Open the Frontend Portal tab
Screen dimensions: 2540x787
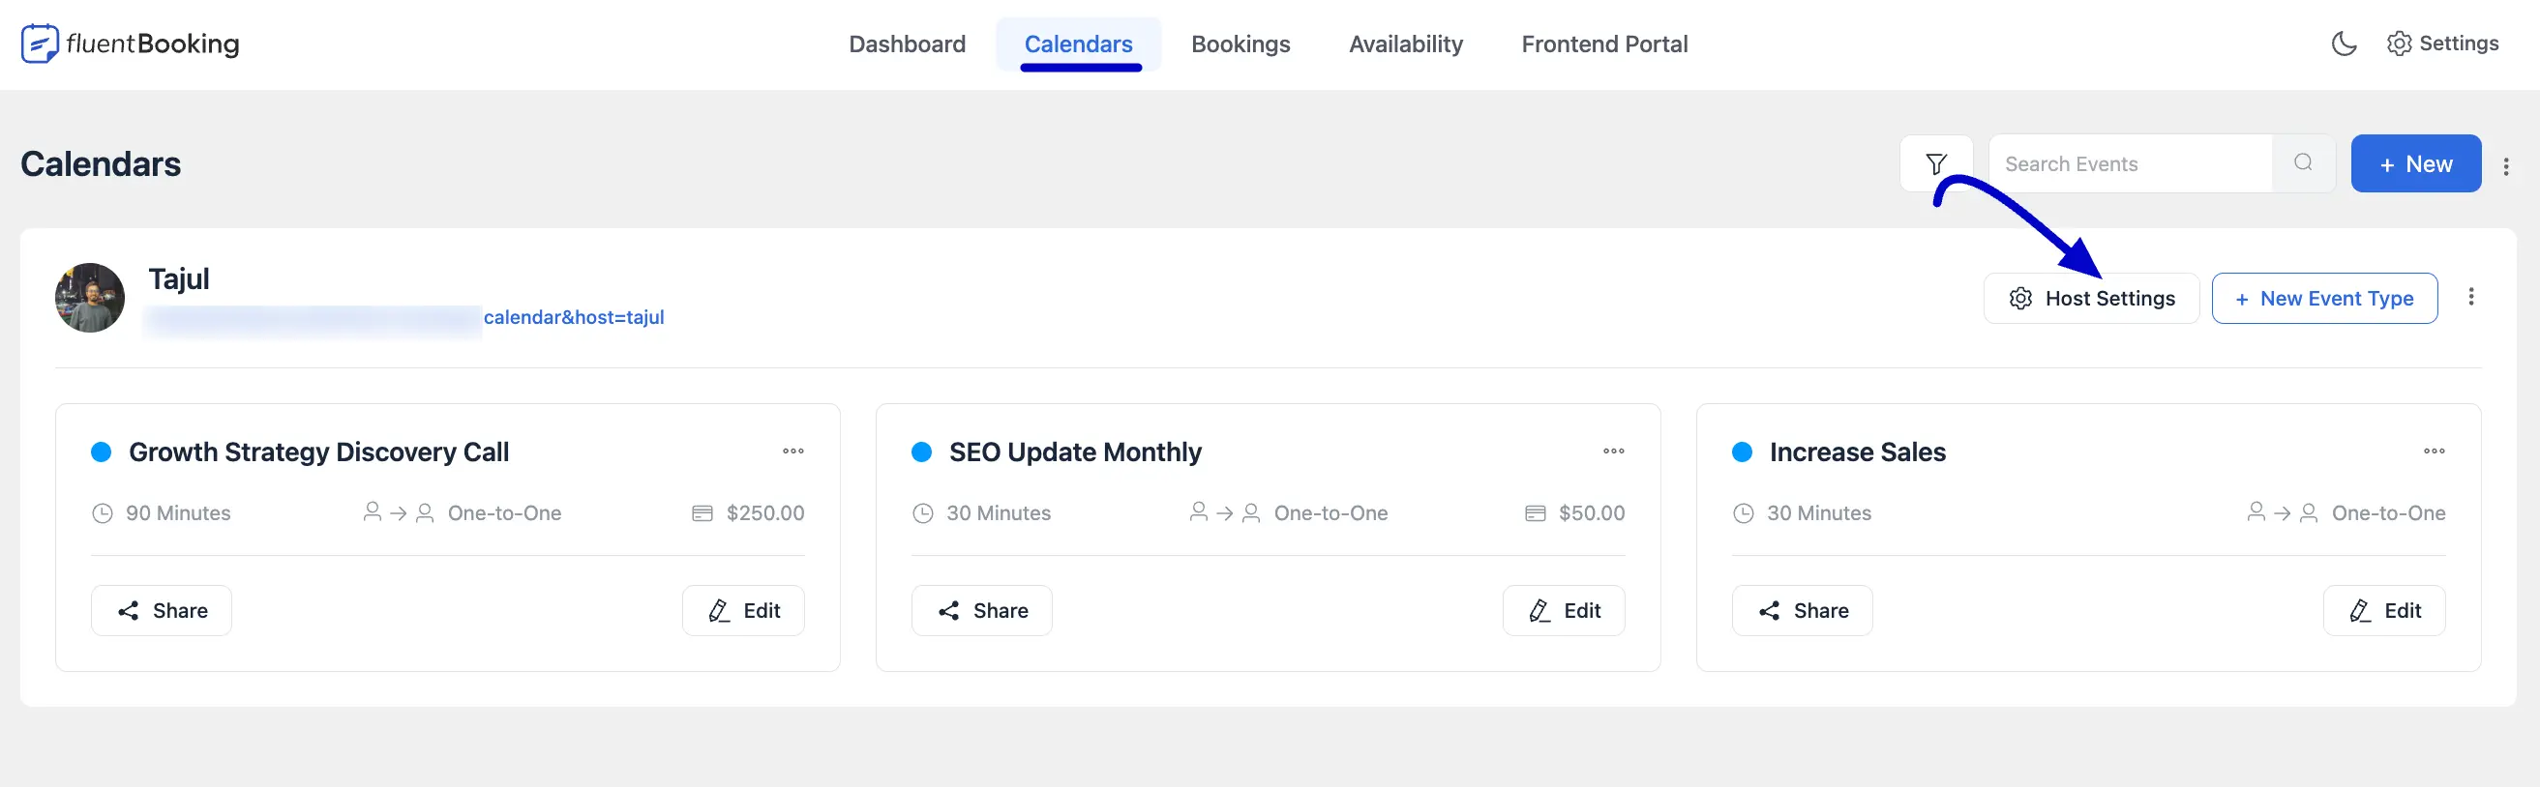click(x=1603, y=44)
